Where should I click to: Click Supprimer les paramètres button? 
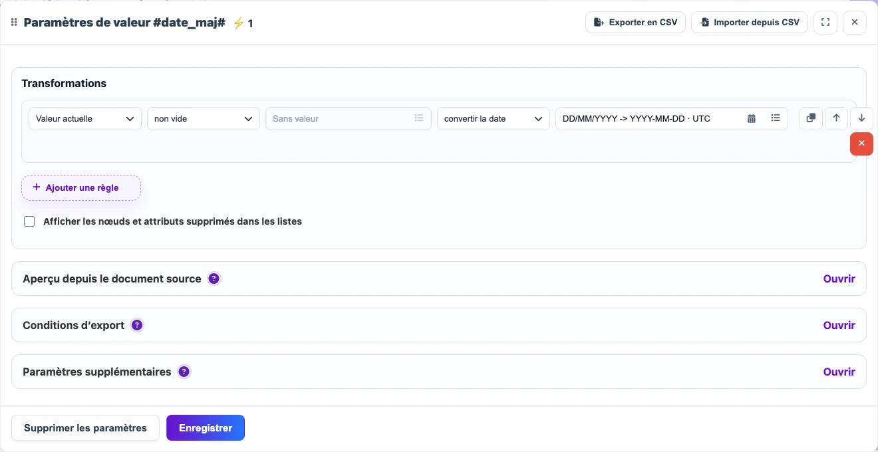85,428
